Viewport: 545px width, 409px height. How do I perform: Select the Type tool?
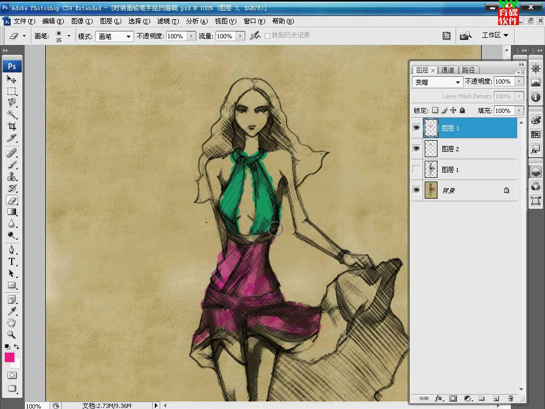click(x=12, y=261)
